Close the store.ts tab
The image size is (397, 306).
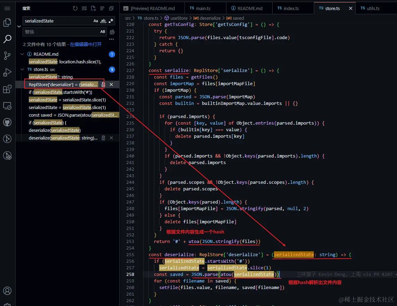pos(351,8)
